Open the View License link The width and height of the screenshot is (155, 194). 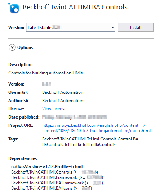pyautogui.click(x=54, y=109)
